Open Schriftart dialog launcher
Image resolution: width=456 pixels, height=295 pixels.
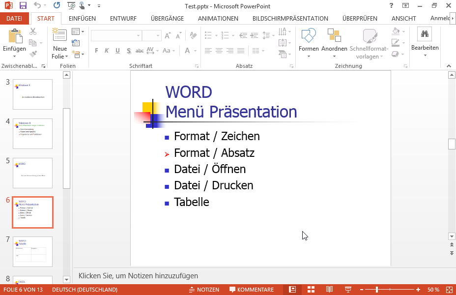point(197,66)
